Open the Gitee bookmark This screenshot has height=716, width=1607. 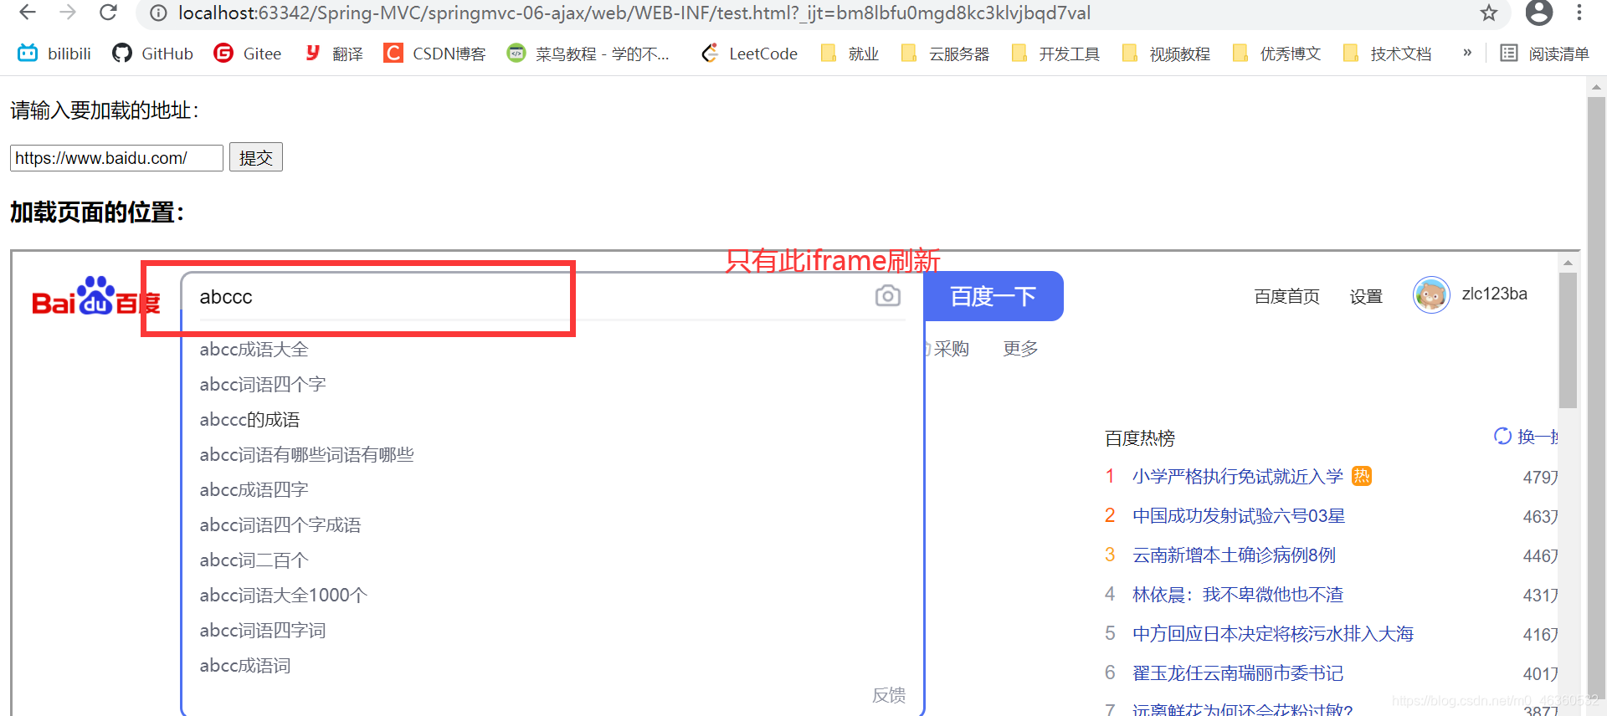(248, 54)
